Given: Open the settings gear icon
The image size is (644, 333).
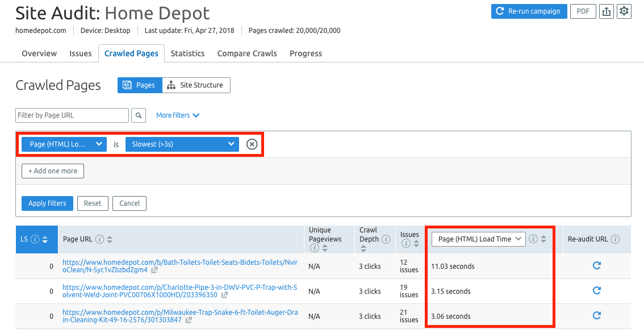Looking at the screenshot, I should tap(624, 11).
